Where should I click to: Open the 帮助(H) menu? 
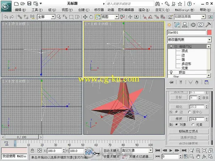[205, 10]
